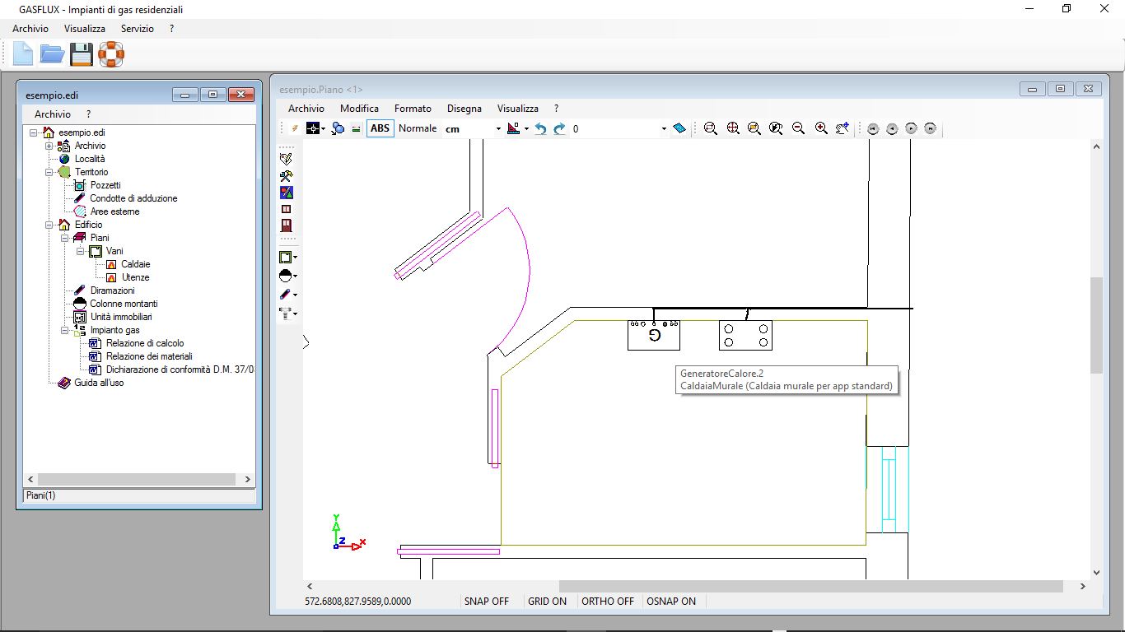Select the hammer tools icon in side toolbar
Viewport: 1125px width, 632px height.
[x=287, y=175]
